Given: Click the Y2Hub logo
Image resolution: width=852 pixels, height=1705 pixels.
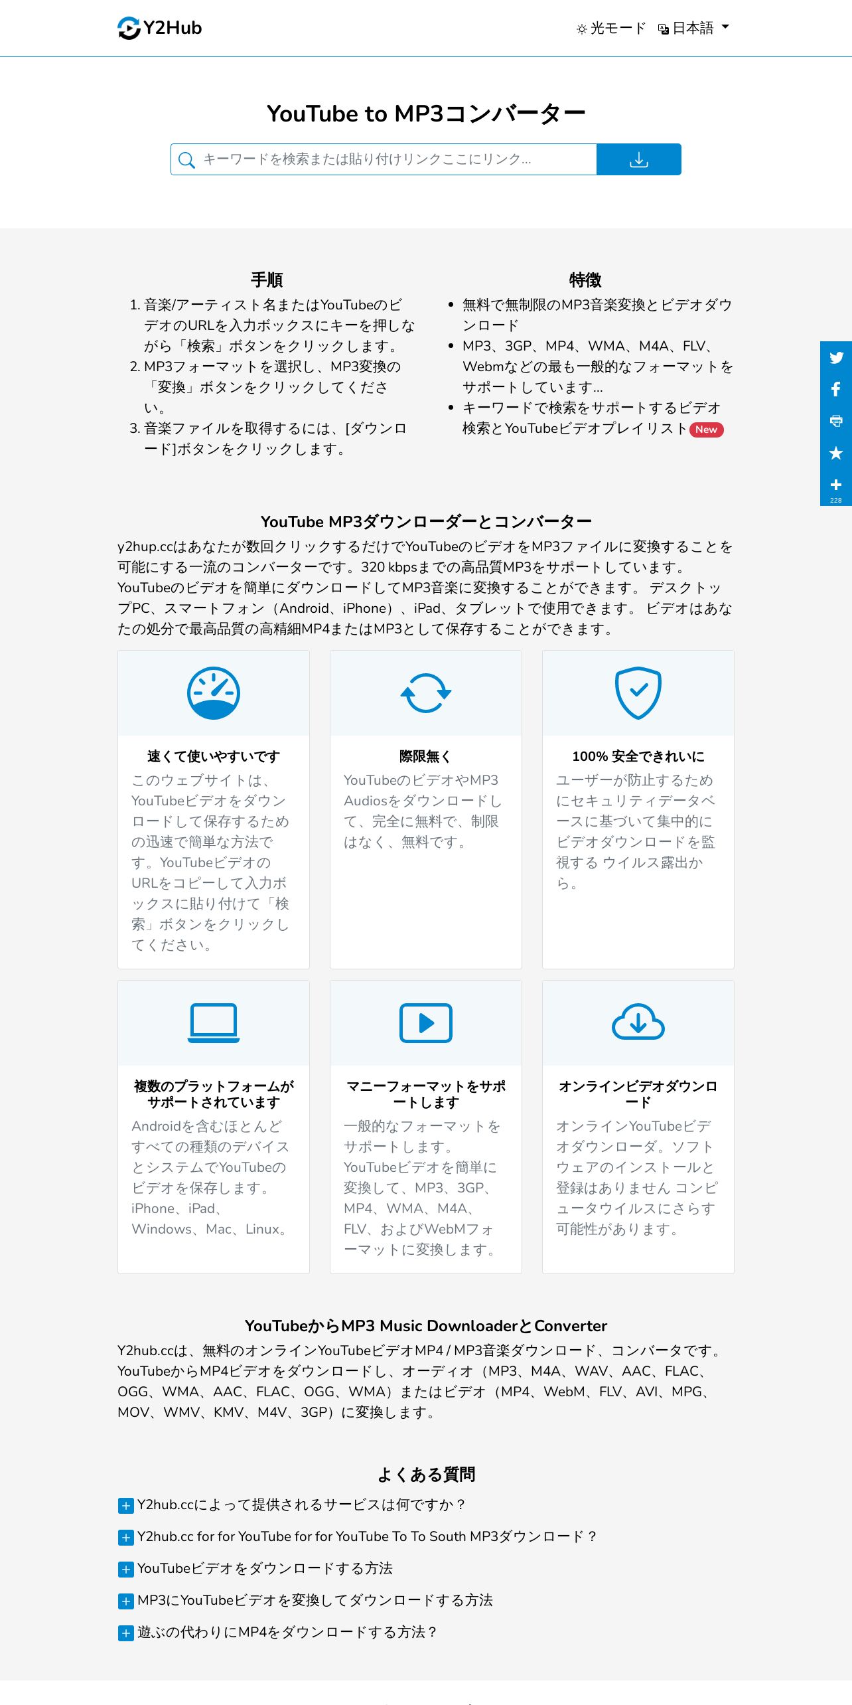Looking at the screenshot, I should pyautogui.click(x=160, y=28).
